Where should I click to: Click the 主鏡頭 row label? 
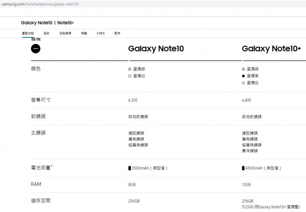[38, 133]
